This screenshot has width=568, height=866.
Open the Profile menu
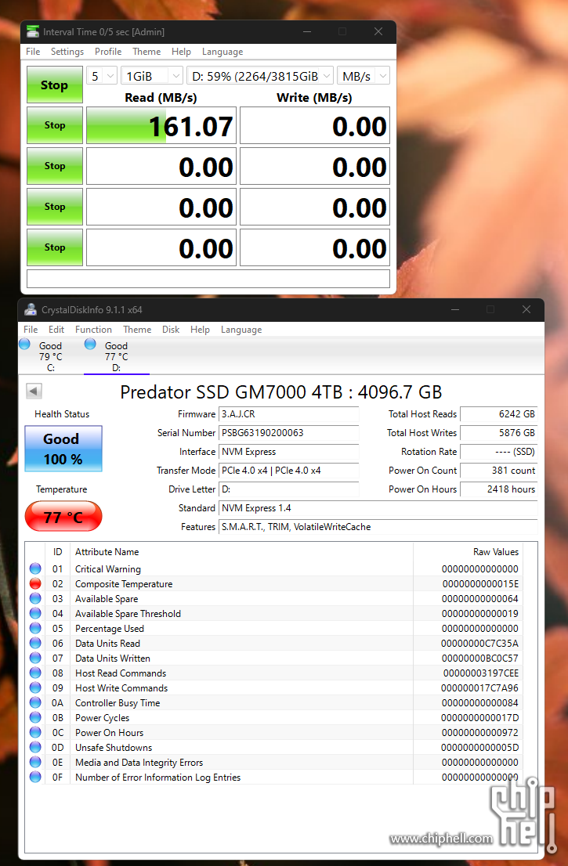click(x=108, y=52)
